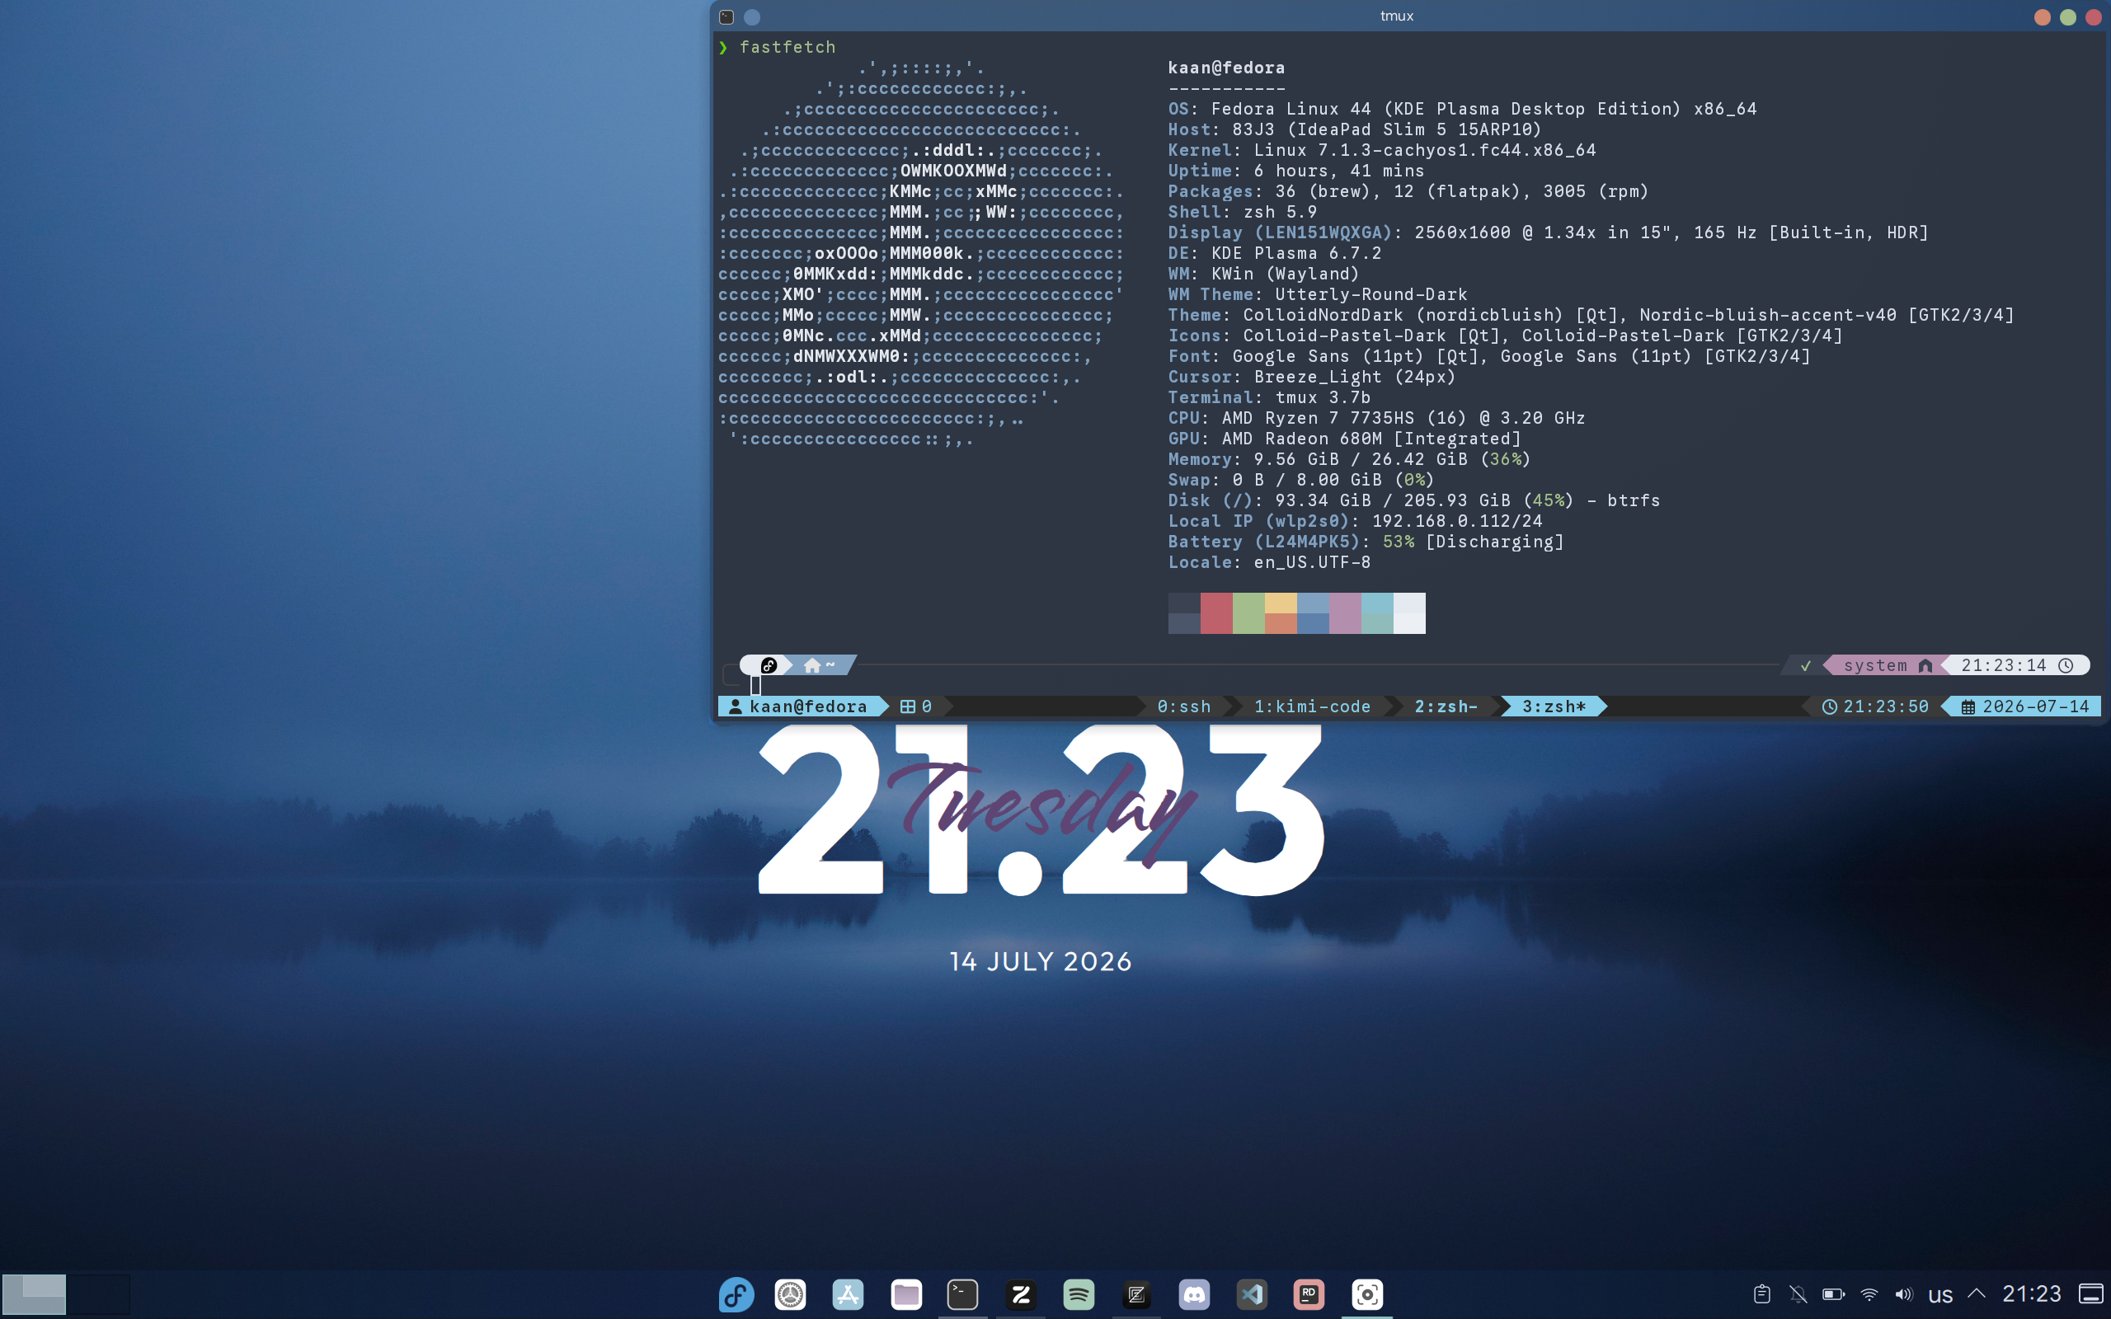Viewport: 2111px width, 1319px height.
Task: Click the CPU AMD Ryzen 7 line
Action: (x=1376, y=418)
